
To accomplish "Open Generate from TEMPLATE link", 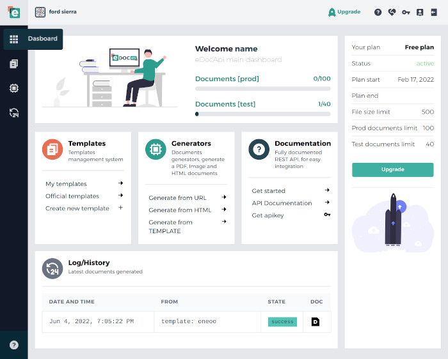I will tap(171, 227).
